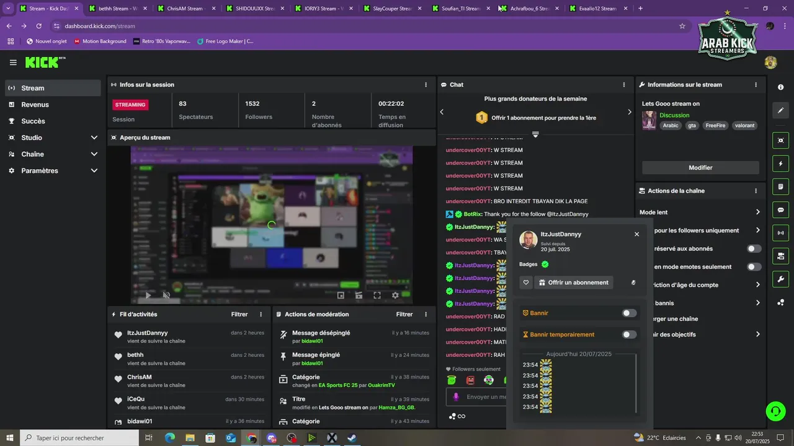
Task: Unmute the stream preview audio
Action: click(x=166, y=295)
